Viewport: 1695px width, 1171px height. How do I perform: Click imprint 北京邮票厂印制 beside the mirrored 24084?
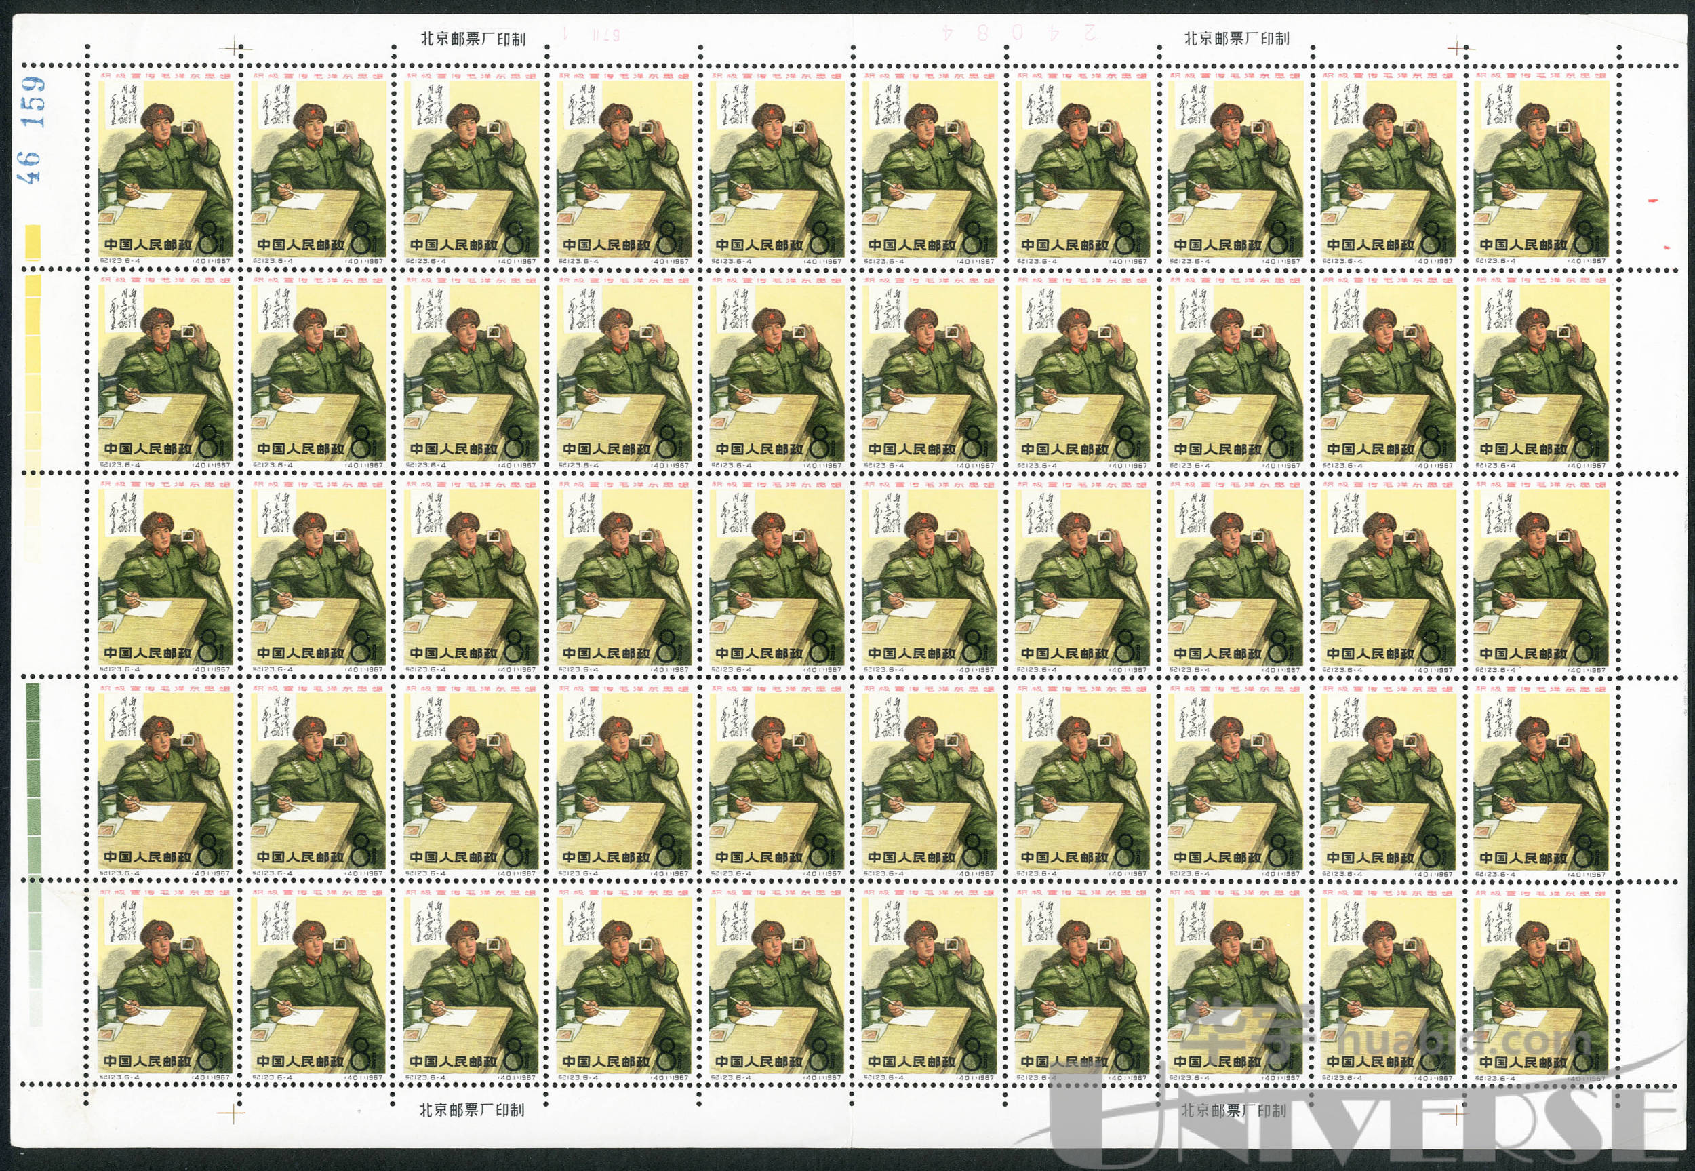(x=1237, y=38)
